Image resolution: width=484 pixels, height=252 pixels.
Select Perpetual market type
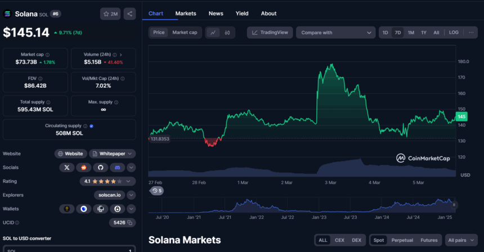[x=402, y=240]
